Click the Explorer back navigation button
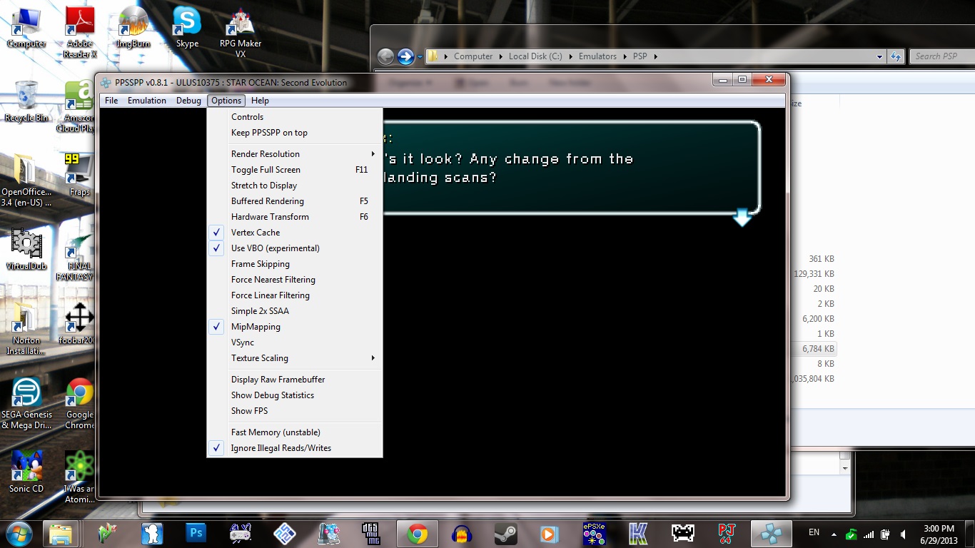Screen dimensions: 975x548 (385, 56)
